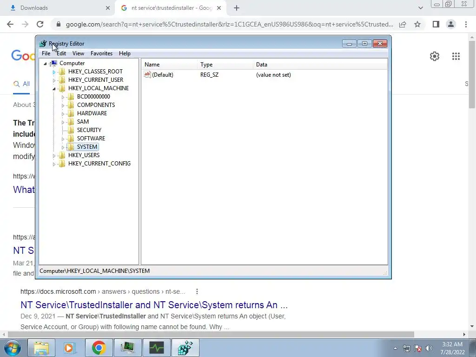Click the SAM folder icon
This screenshot has width=476, height=357.
tap(71, 122)
